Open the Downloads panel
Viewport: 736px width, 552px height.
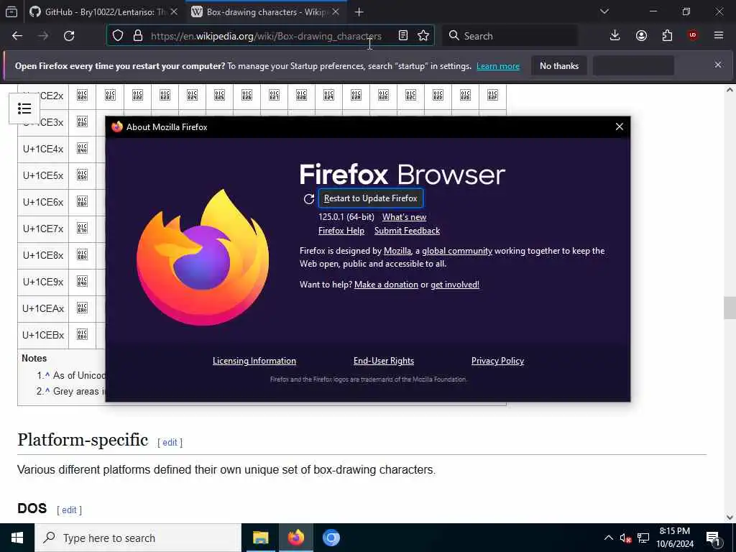tap(615, 36)
